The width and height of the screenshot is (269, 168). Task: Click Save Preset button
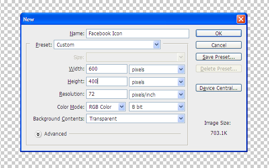(219, 57)
